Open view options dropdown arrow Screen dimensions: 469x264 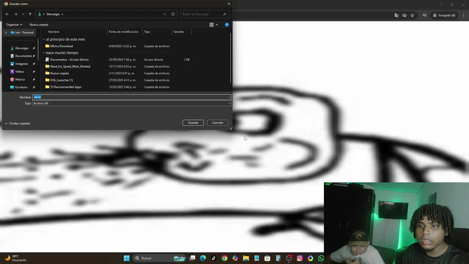pyautogui.click(x=217, y=25)
